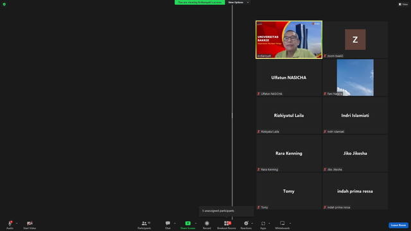Open the Reactions menu
411x231 pixels.
[x=246, y=225]
